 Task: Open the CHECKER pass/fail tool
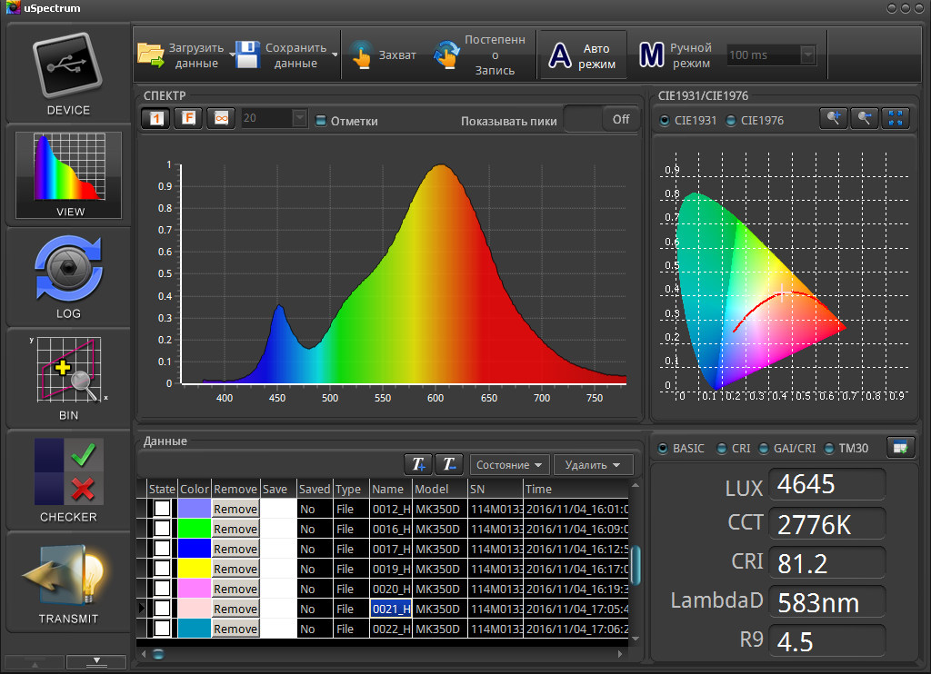pyautogui.click(x=68, y=472)
